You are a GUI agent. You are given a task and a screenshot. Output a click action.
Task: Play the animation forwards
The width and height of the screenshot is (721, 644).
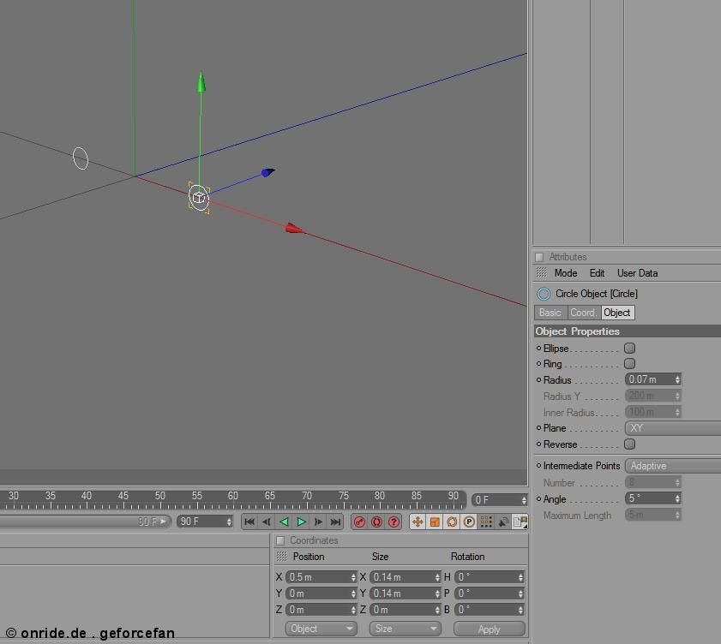pos(301,522)
